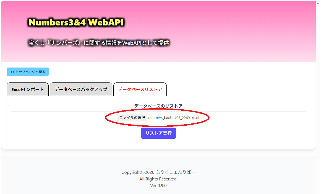
Task: Click the Numbers3&4 WebAPI title
Action: tap(76, 22)
